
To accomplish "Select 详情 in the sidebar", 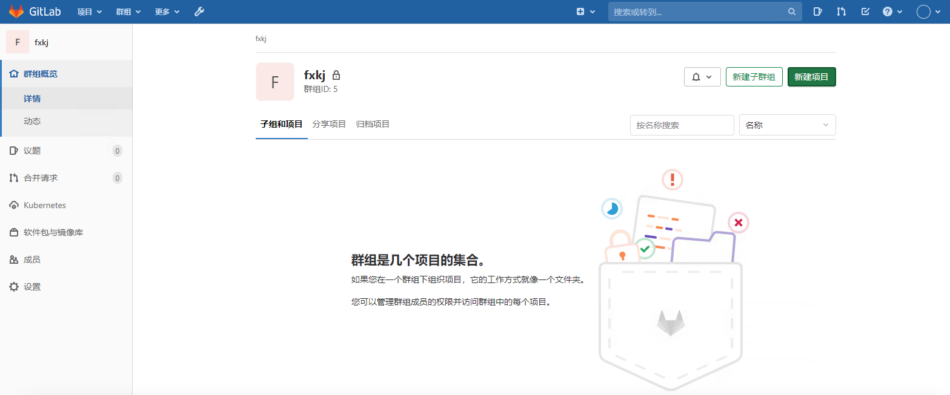I will (x=66, y=99).
